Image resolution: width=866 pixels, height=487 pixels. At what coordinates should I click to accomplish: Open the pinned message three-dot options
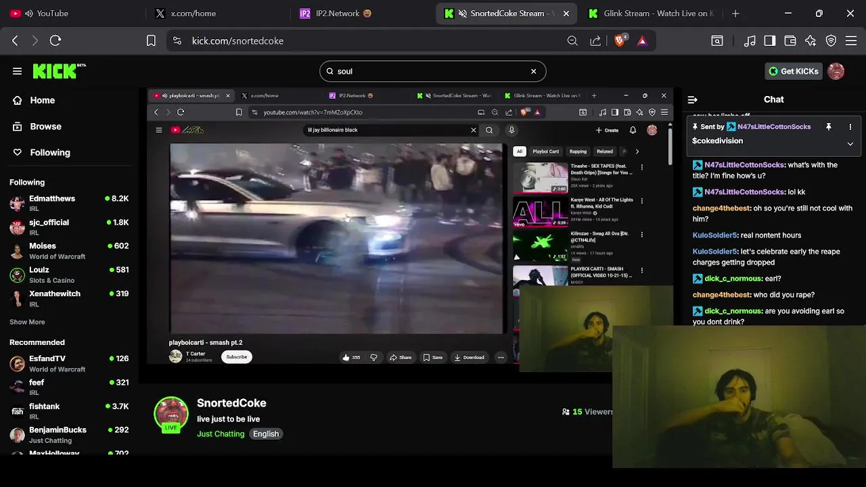click(x=850, y=126)
